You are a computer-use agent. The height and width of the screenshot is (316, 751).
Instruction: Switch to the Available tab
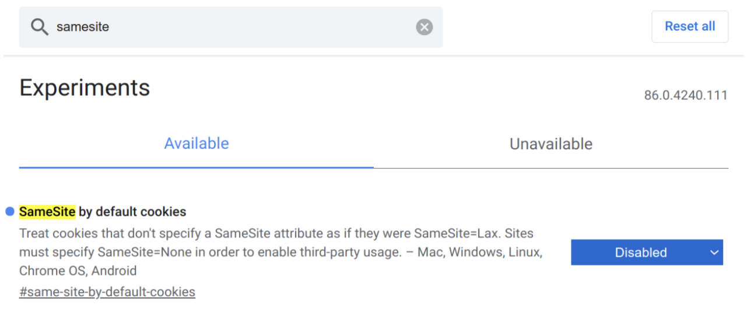196,144
